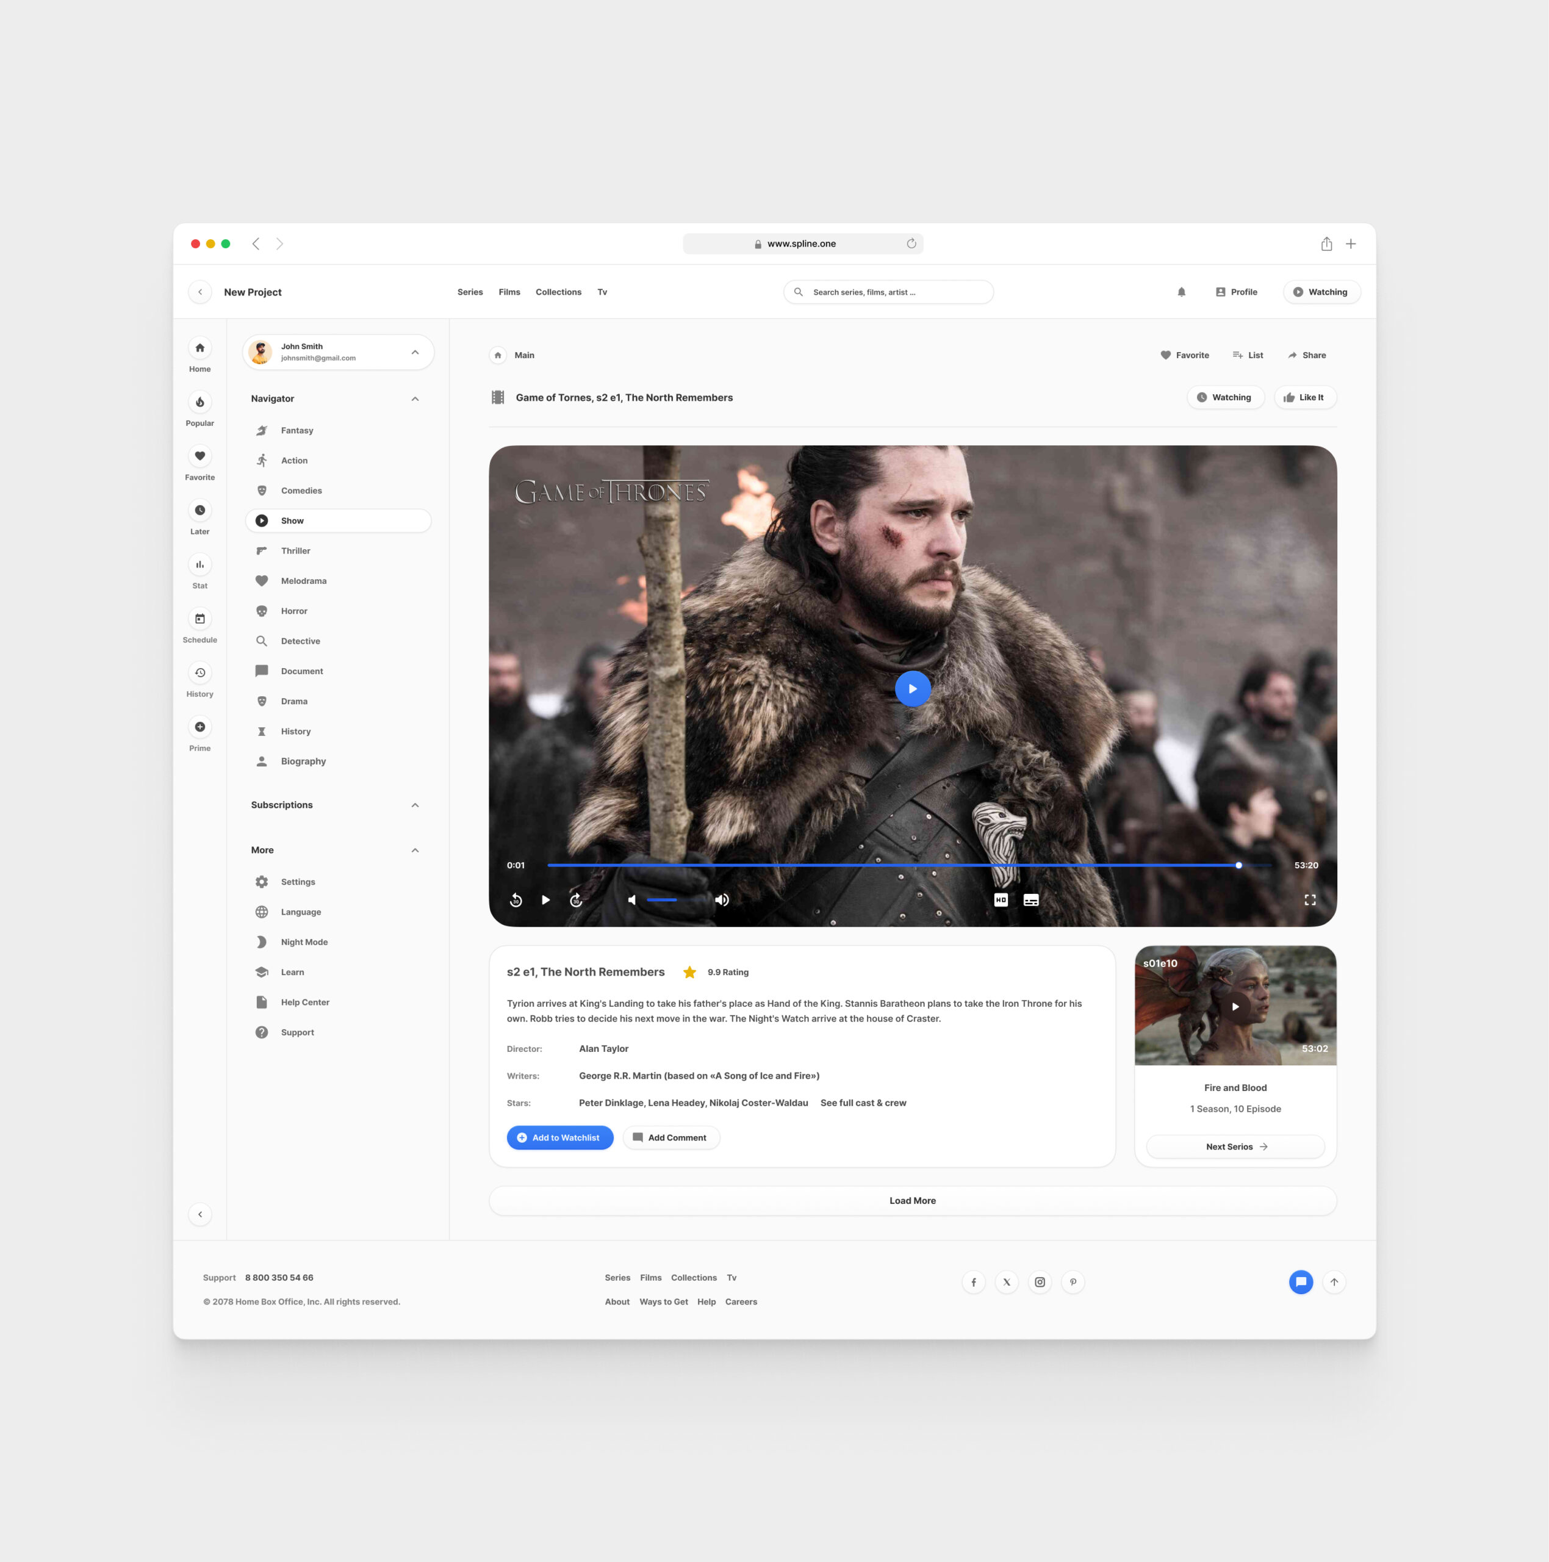Screen dimensions: 1549x1562
Task: Click the blue volume level slider
Action: click(x=662, y=900)
